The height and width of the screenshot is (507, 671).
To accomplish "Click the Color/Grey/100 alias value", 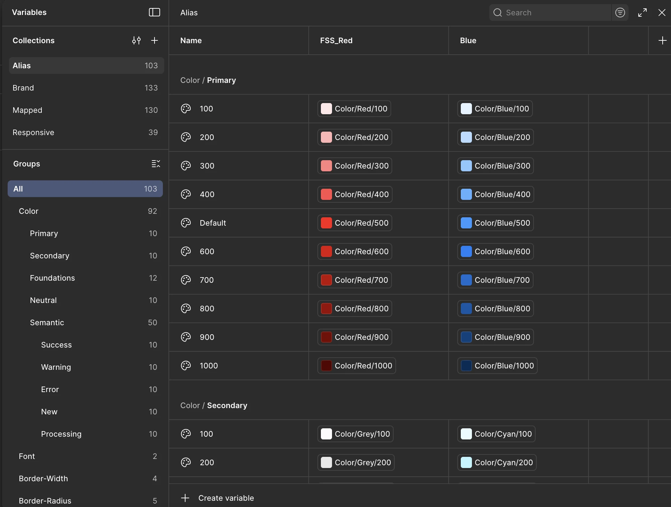I will pyautogui.click(x=356, y=434).
